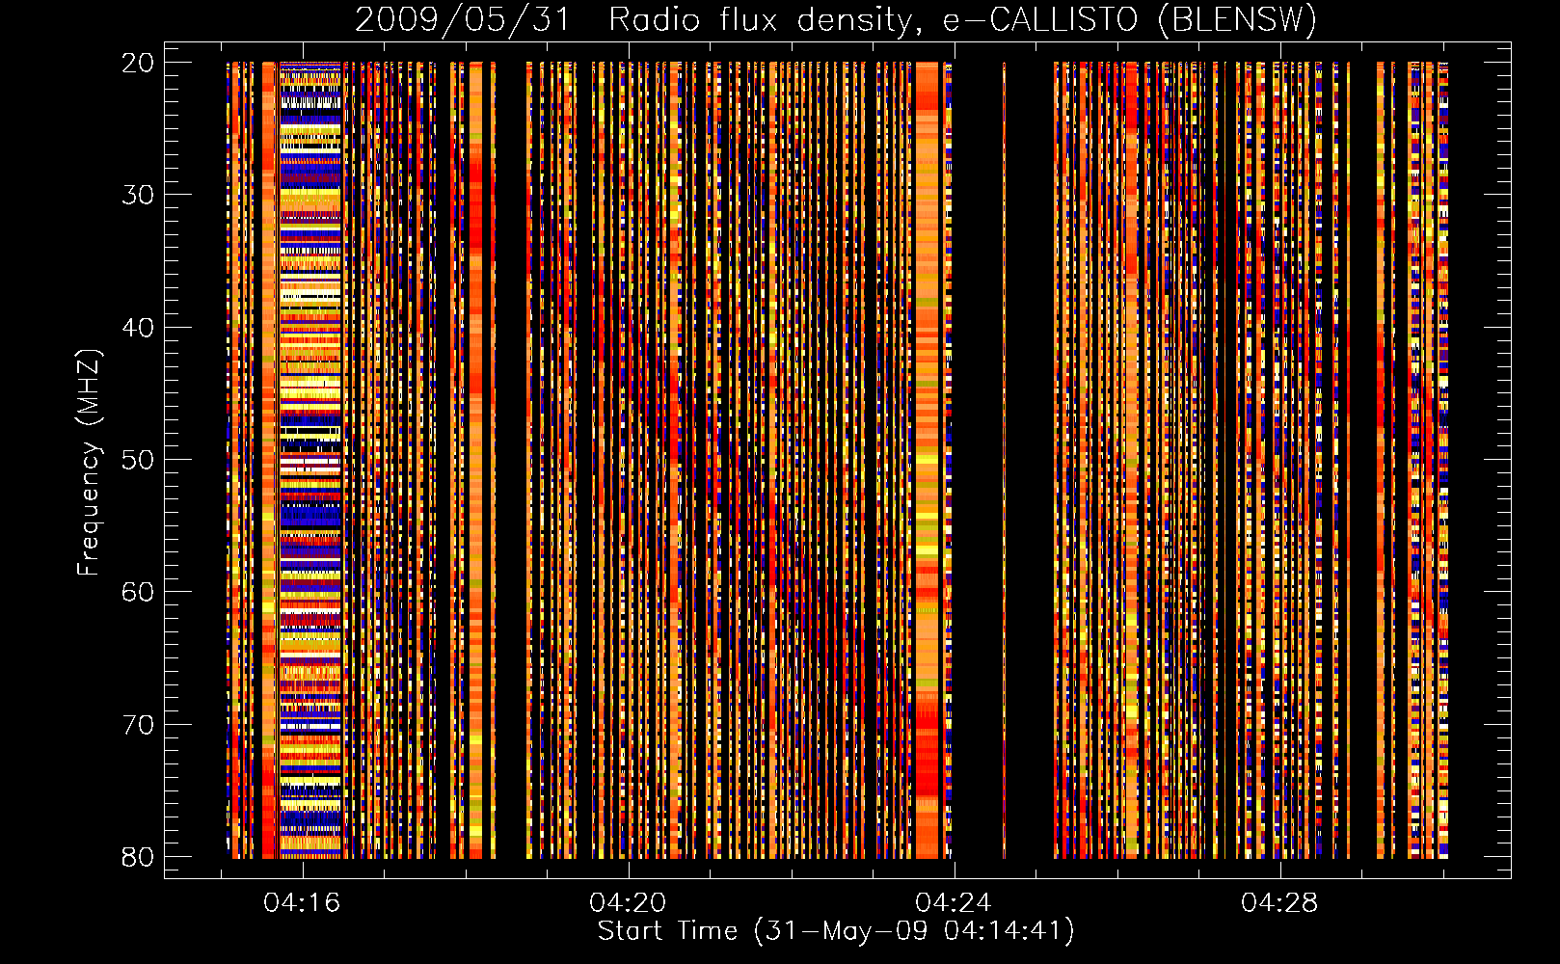This screenshot has width=1560, height=964.
Task: Click the 20 MHz frequency tick label
Action: click(x=138, y=63)
